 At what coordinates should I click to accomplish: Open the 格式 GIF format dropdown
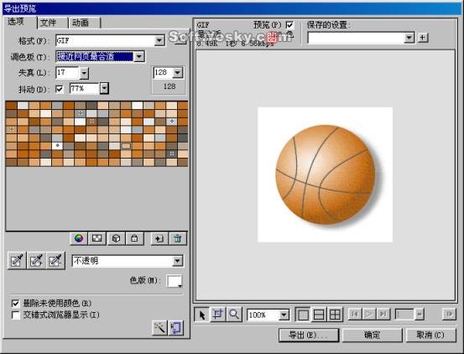point(159,41)
